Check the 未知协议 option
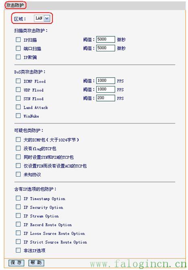The height and width of the screenshot is (270, 188). click(x=18, y=174)
